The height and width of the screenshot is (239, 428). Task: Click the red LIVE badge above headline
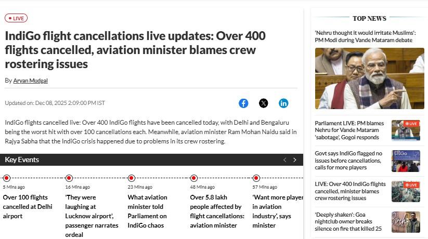pyautogui.click(x=16, y=18)
